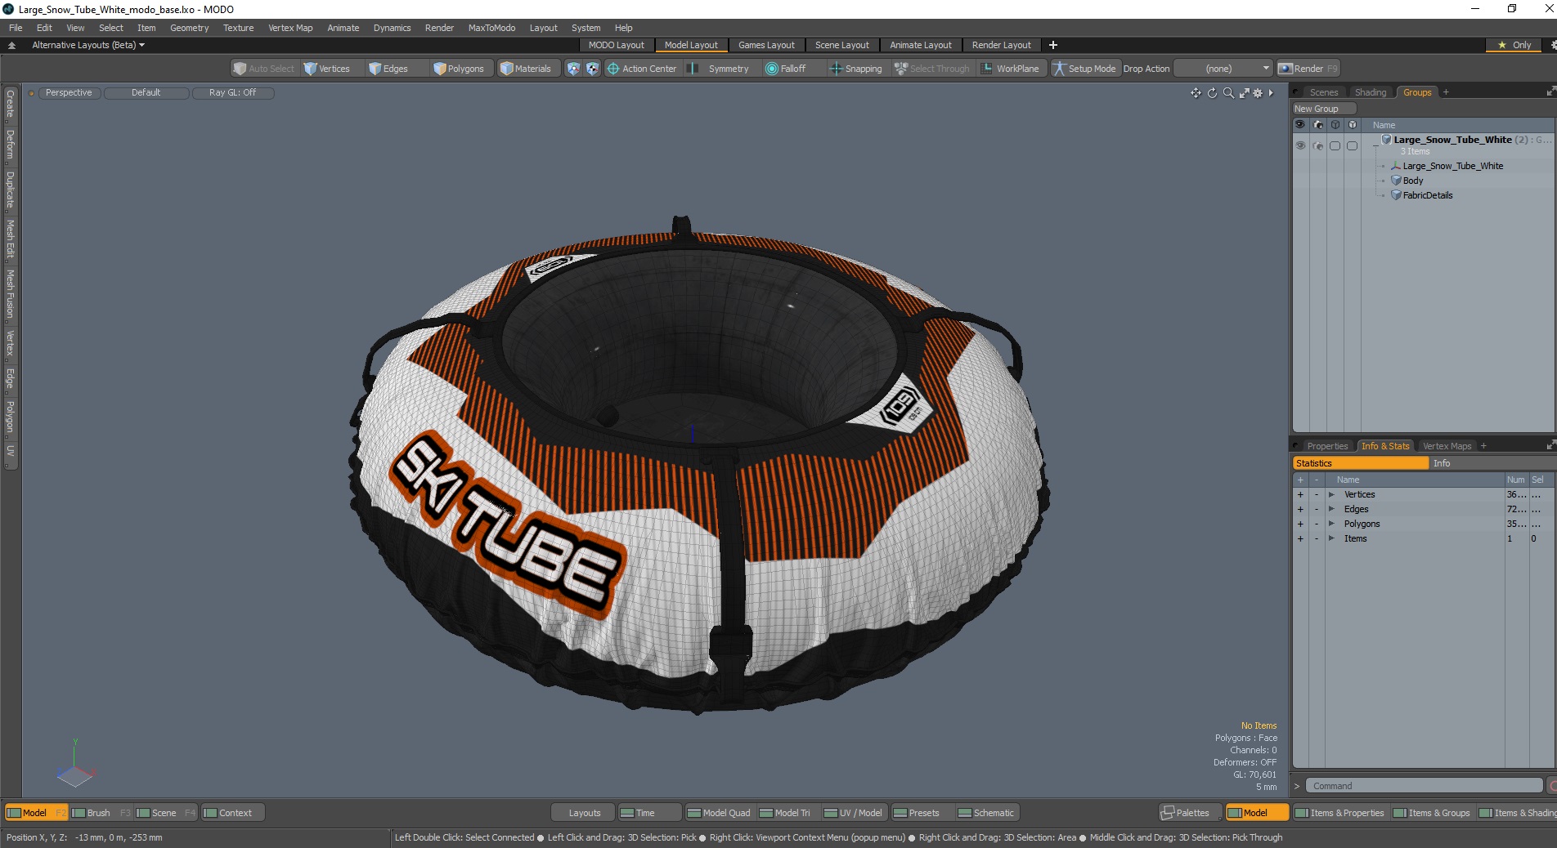Screen dimensions: 1557x848
Task: Switch to the Scenes tab
Action: (x=1323, y=92)
